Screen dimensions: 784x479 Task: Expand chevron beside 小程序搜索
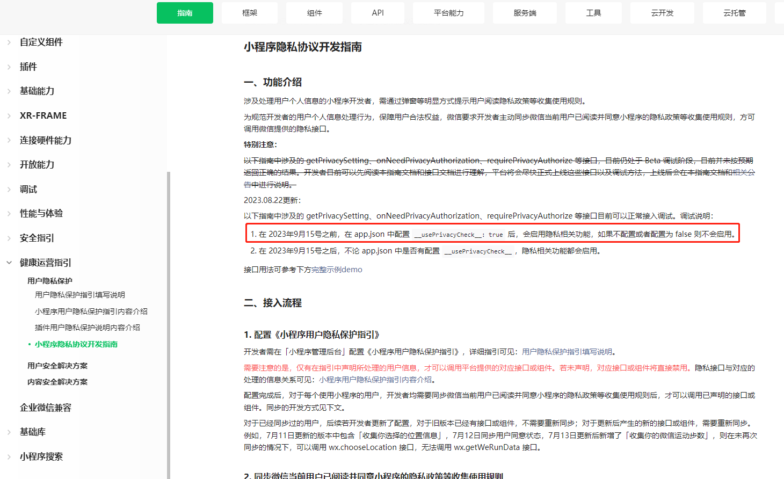tap(9, 456)
